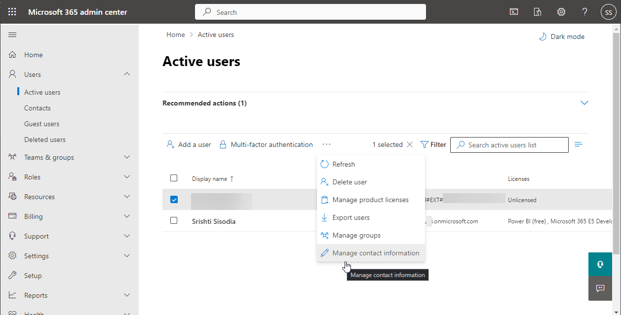Open the teal help headset floating button
This screenshot has width=621, height=315.
tap(600, 264)
